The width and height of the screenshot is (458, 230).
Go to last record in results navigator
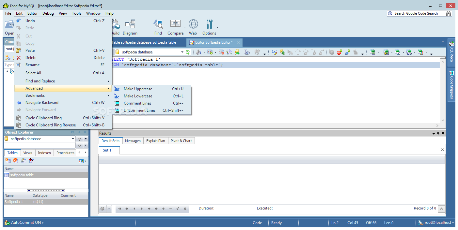(x=157, y=208)
